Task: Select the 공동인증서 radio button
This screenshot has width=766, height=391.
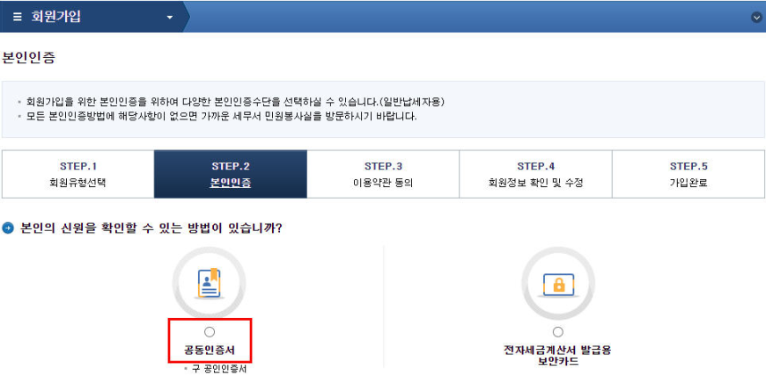Action: (210, 332)
